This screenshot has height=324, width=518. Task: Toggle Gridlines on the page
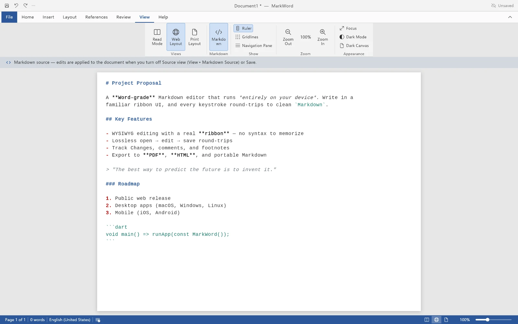[x=247, y=37]
